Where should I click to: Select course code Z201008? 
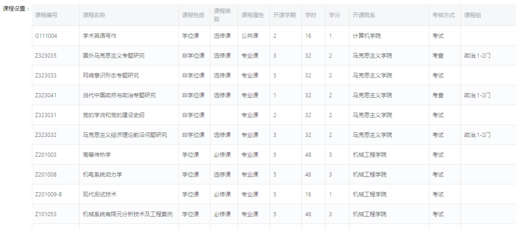(46, 175)
